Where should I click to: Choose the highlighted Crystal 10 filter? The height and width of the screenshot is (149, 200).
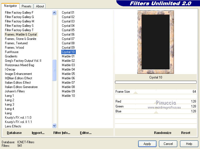point(68,52)
